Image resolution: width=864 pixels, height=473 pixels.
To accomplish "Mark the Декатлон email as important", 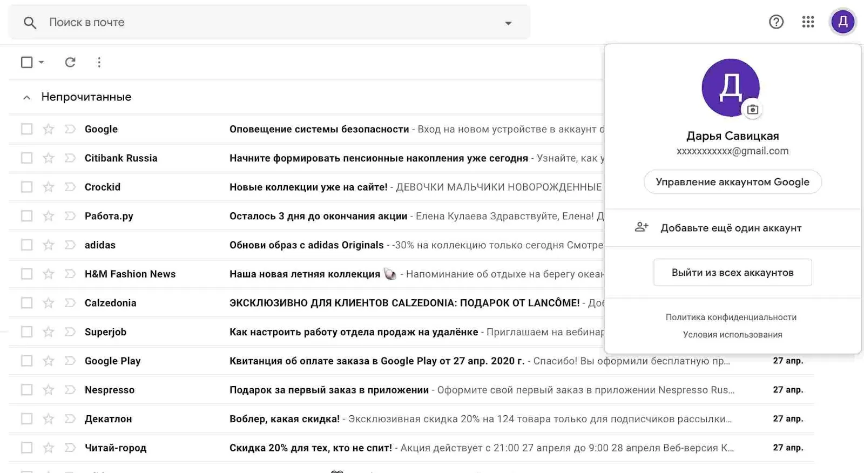I will [70, 418].
